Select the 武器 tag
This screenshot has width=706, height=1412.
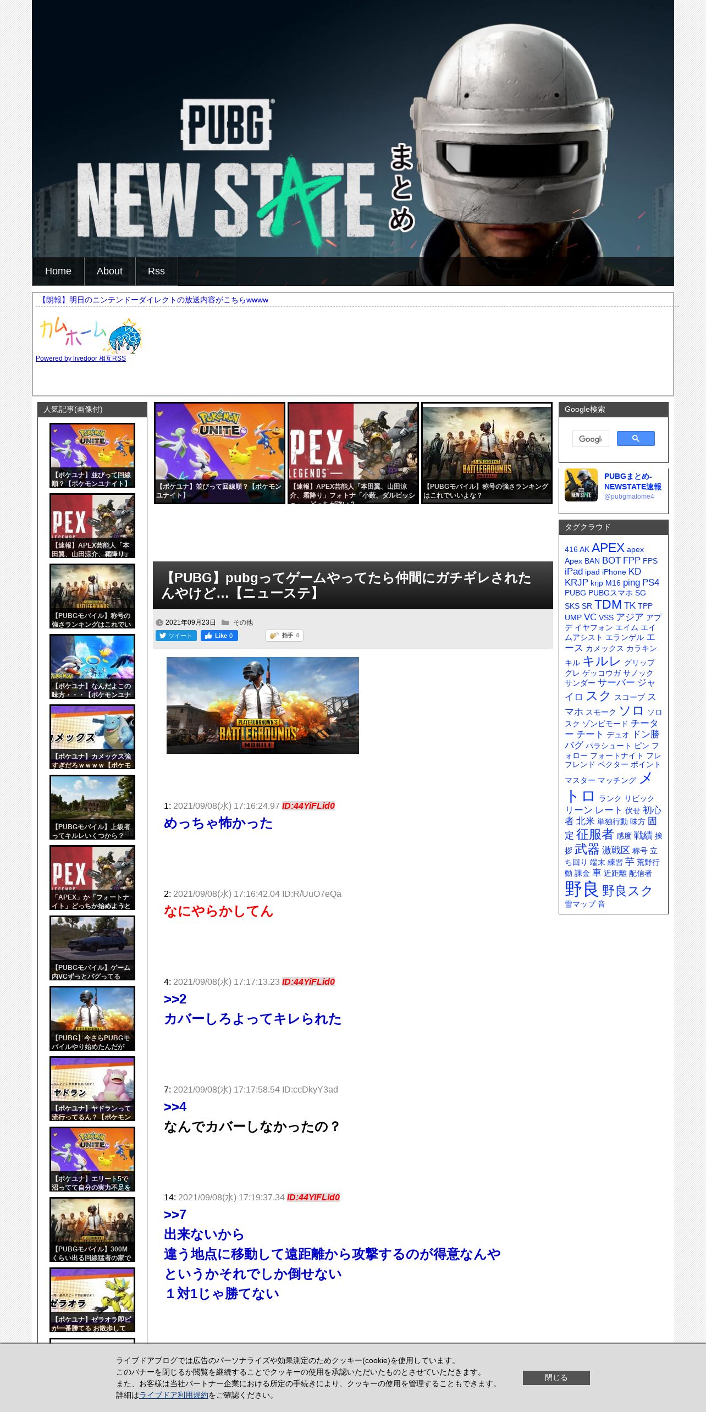pos(587,849)
